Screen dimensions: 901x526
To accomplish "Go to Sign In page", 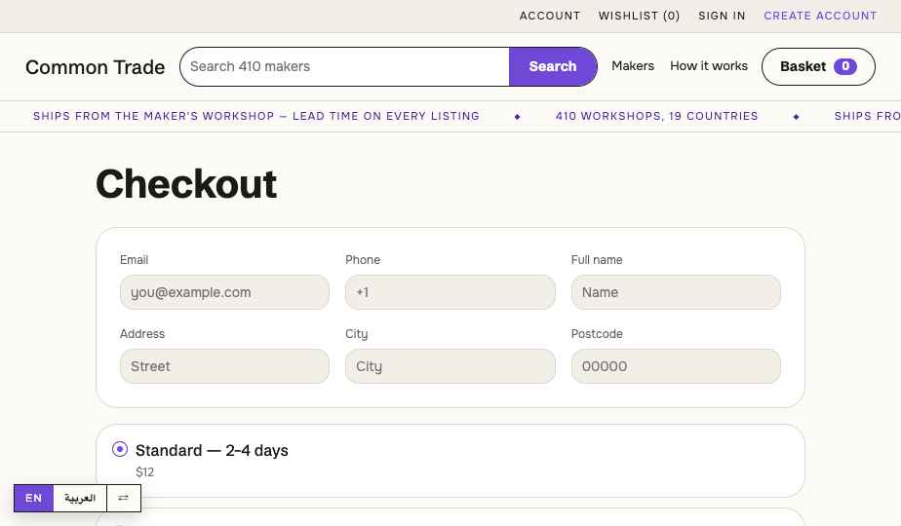I will tap(722, 17).
